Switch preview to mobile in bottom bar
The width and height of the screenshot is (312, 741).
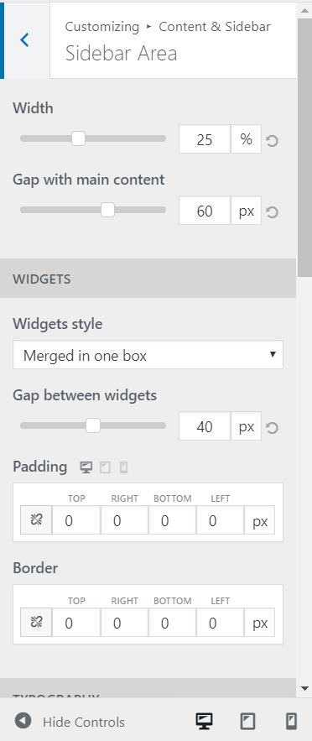click(291, 721)
